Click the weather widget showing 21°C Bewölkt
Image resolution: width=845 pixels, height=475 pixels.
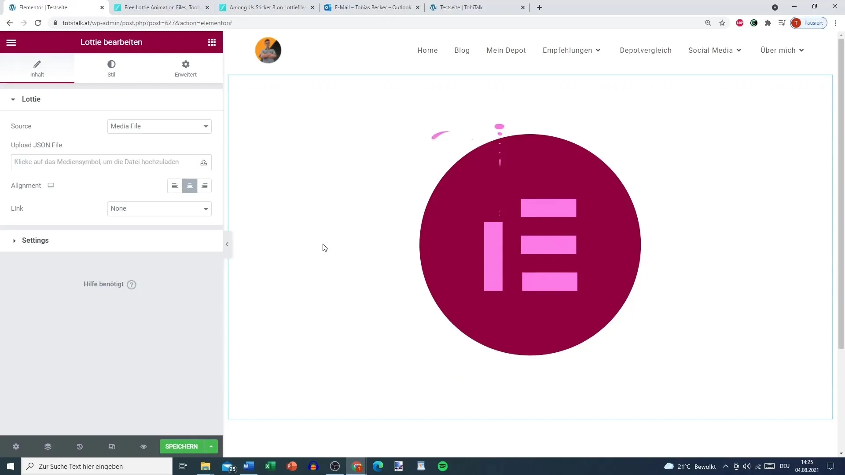[x=690, y=466]
